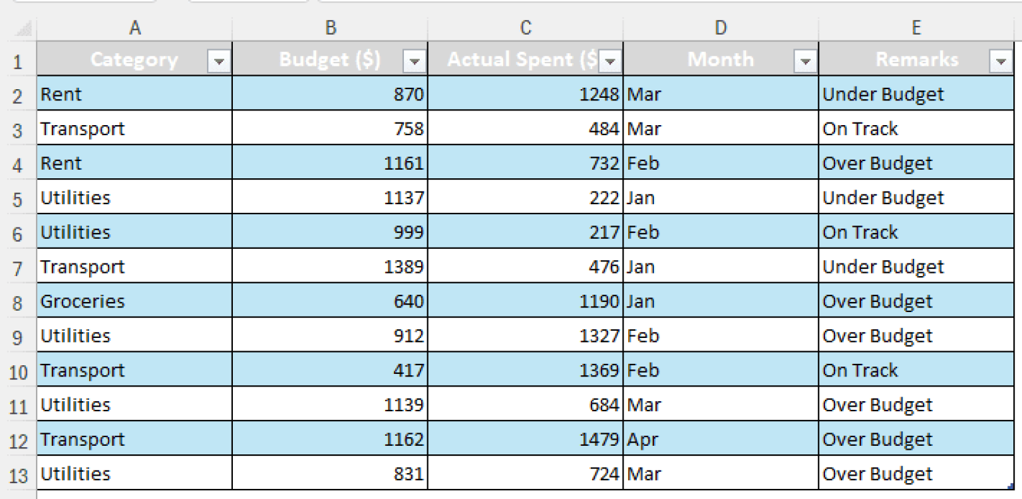Viewport: 1022px width, 499px height.
Task: Select column E header
Action: [916, 28]
